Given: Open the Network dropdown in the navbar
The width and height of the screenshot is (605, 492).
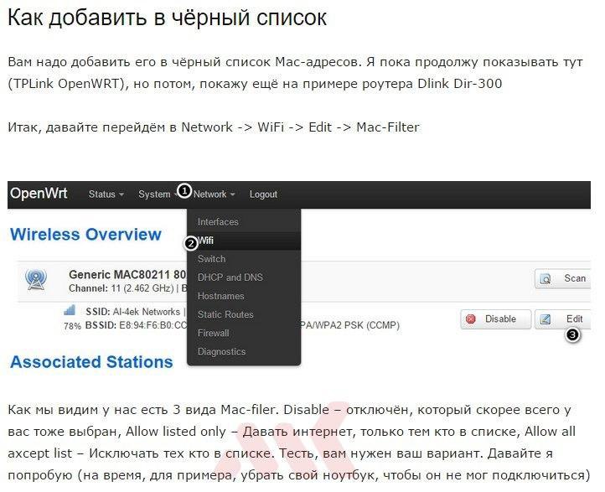Looking at the screenshot, I should pyautogui.click(x=214, y=194).
